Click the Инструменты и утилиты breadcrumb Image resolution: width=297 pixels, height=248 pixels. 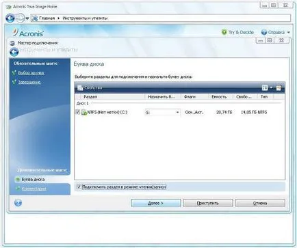[85, 18]
